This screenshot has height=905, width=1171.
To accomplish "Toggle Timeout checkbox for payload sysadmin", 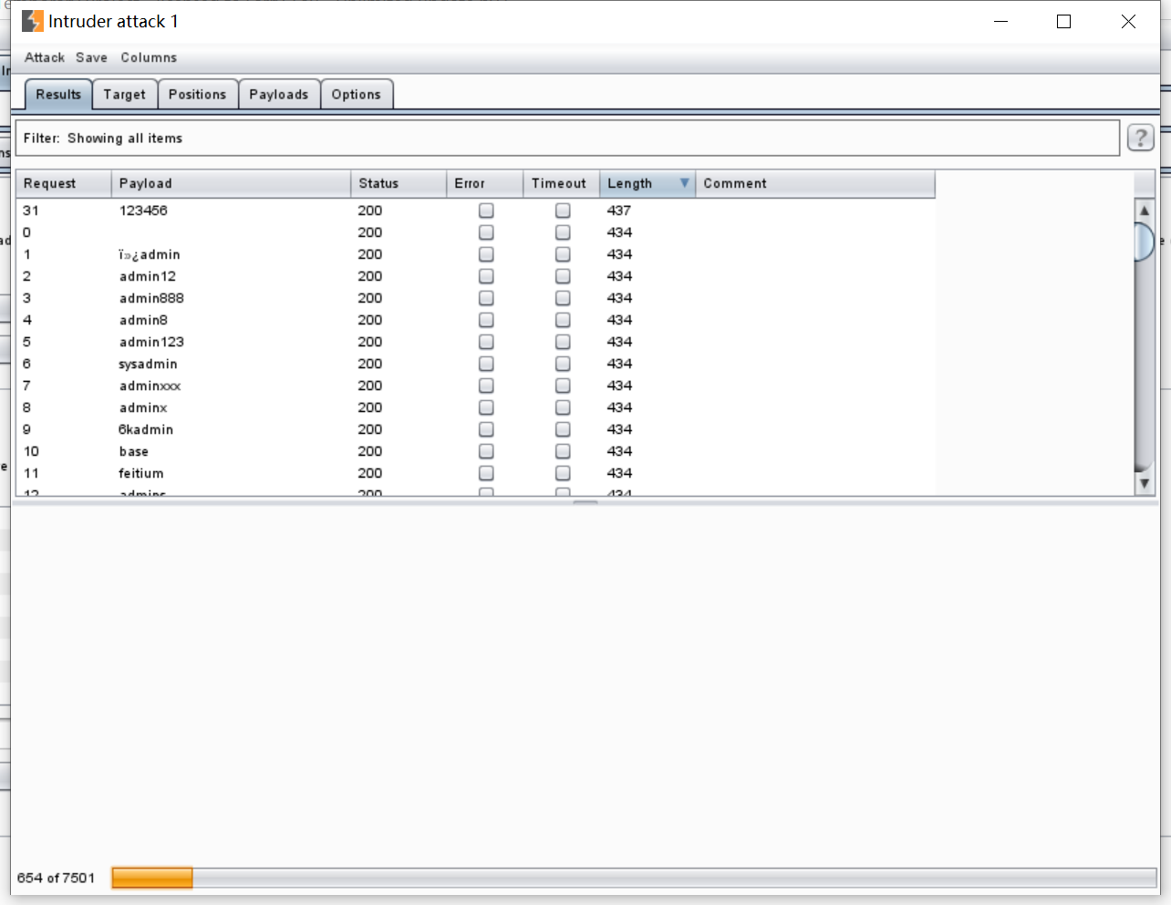I will pos(563,364).
